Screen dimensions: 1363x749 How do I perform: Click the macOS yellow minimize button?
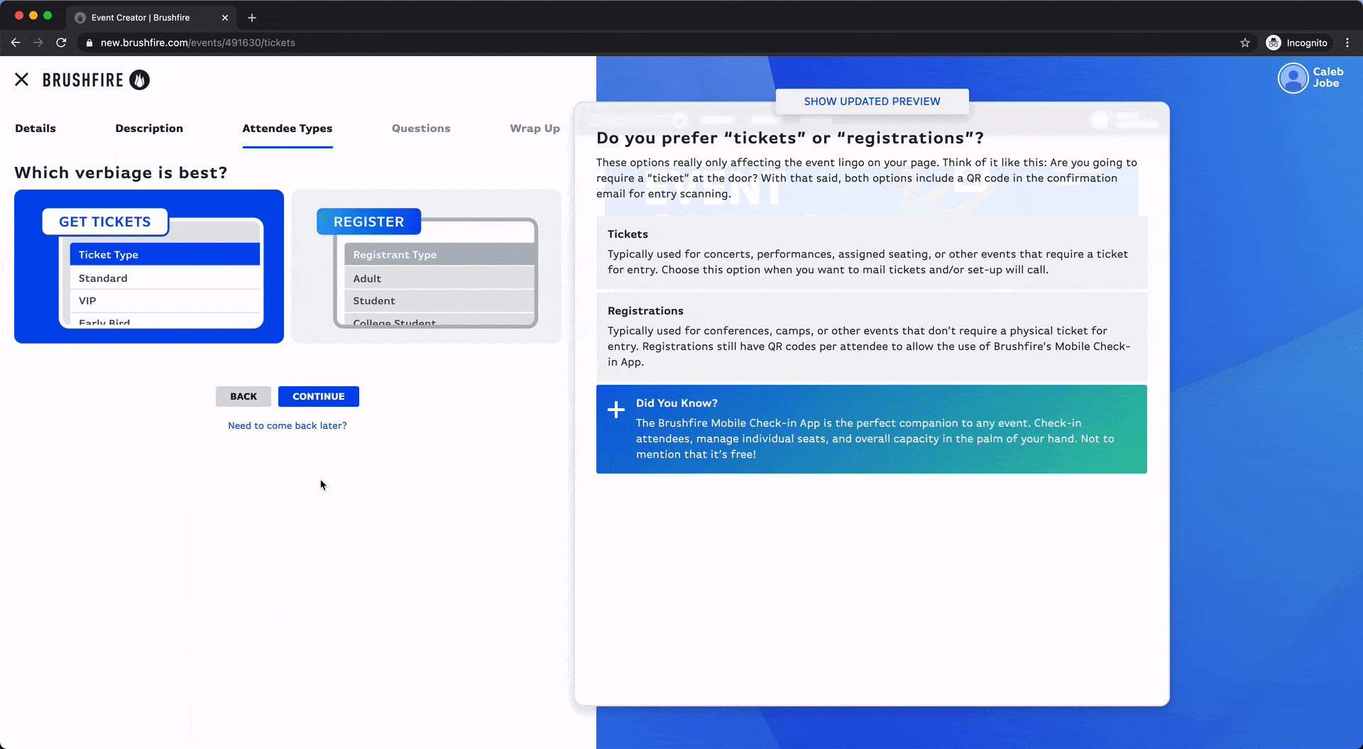click(33, 16)
